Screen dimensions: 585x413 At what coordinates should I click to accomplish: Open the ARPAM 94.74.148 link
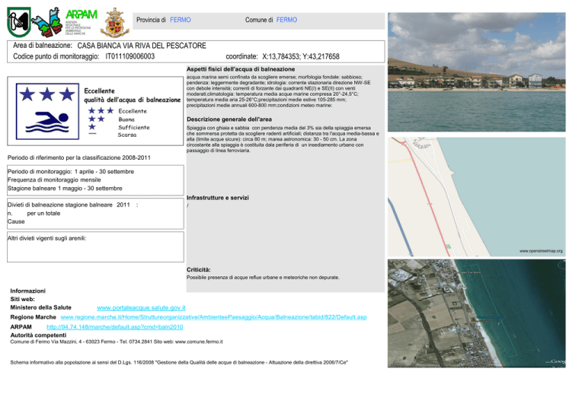point(114,326)
